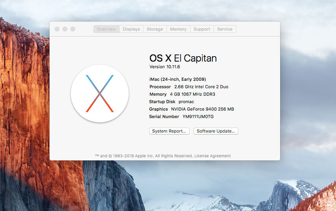Click the window zoom button
The height and width of the screenshot is (211, 336).
tap(73, 29)
